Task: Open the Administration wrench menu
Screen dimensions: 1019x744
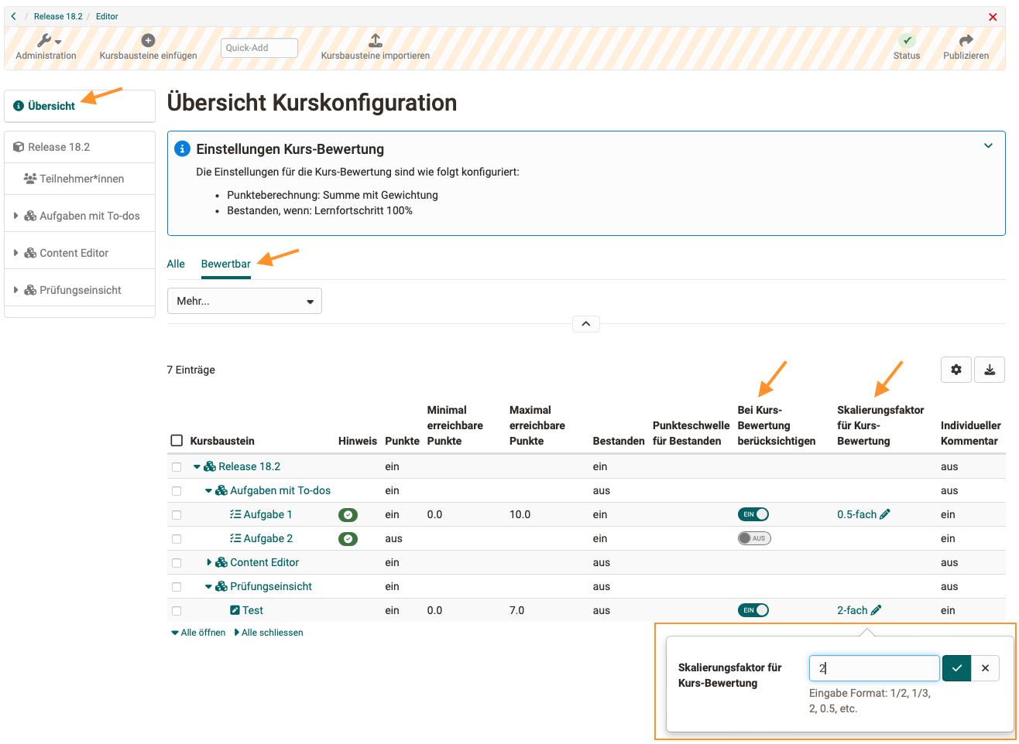Action: (48, 41)
